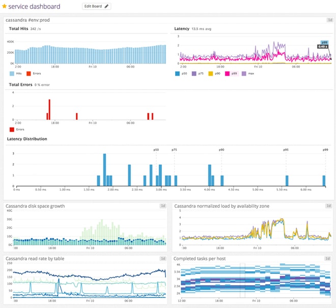Click the favorite star next to service dashboard
The image size is (336, 308).
5,7
